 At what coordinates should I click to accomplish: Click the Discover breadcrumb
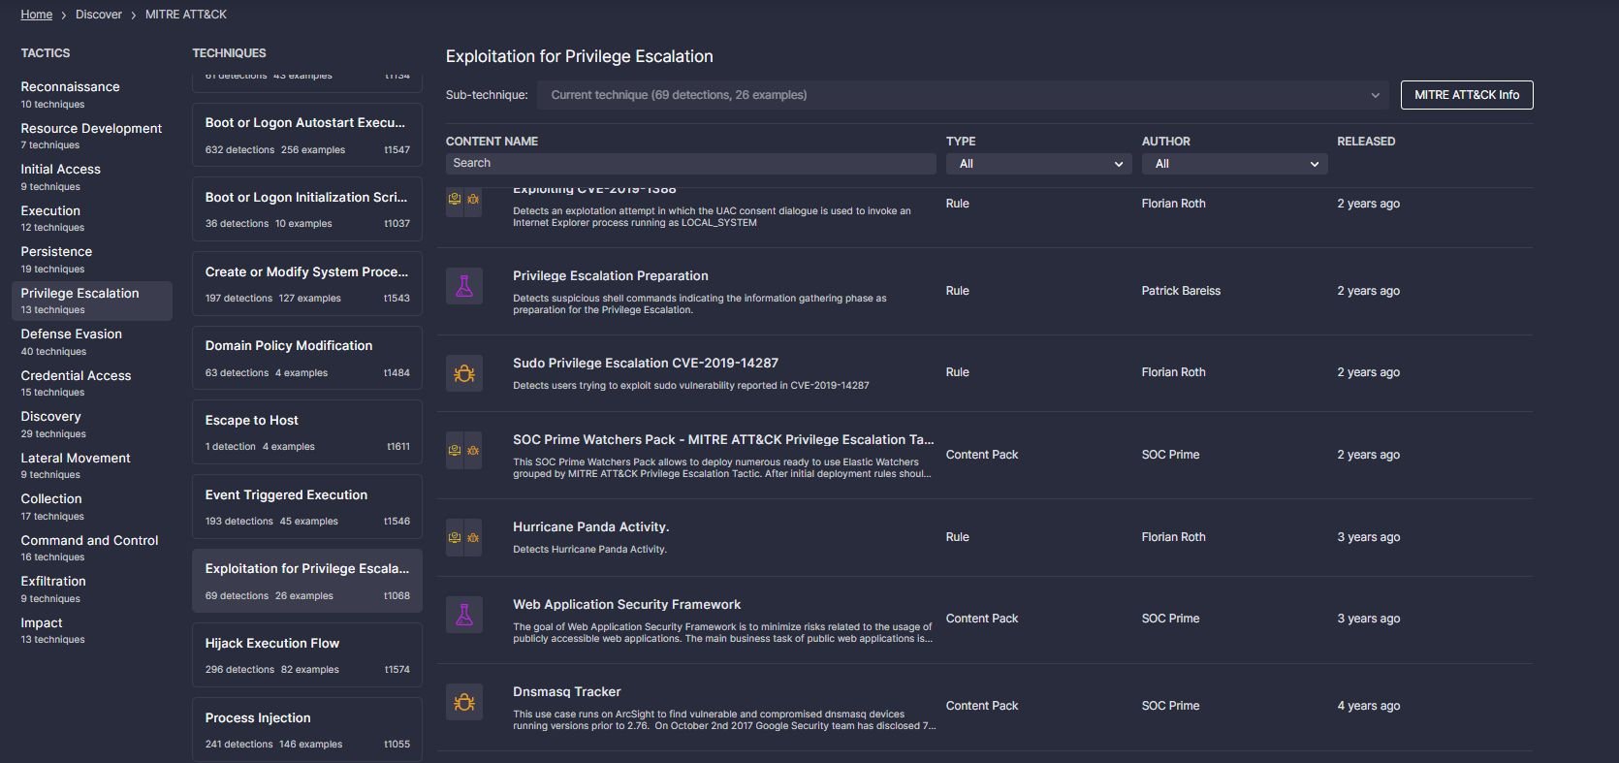(x=99, y=15)
